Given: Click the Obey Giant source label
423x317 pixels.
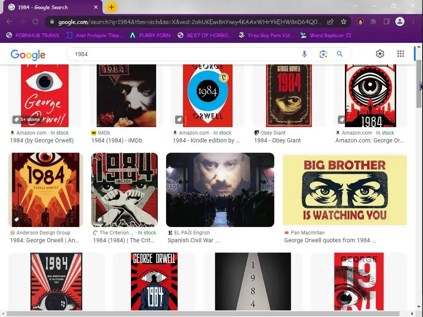Looking at the screenshot, I should tap(273, 133).
